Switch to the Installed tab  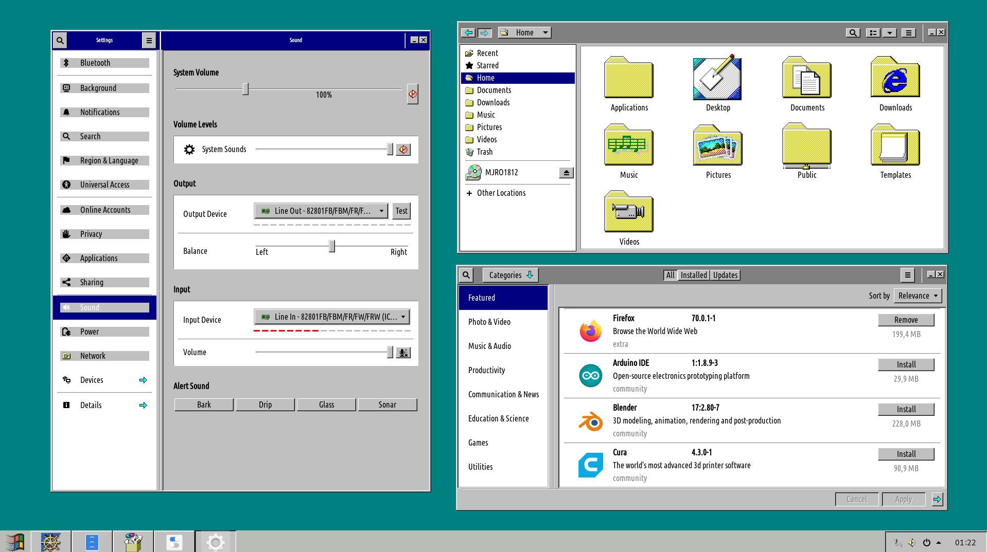[693, 275]
